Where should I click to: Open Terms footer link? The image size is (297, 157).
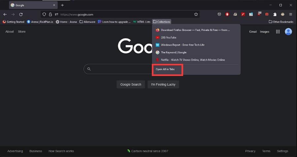(x=266, y=151)
